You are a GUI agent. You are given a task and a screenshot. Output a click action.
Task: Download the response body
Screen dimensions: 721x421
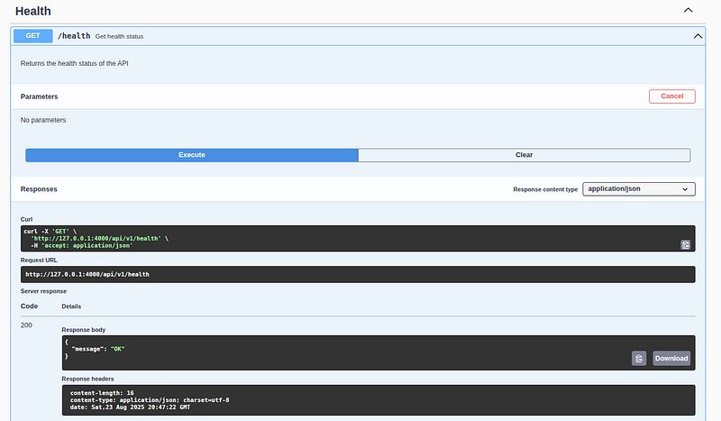tap(671, 359)
